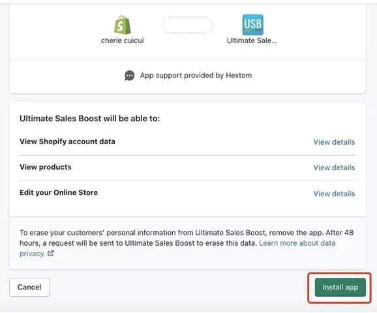The image size is (377, 313).
Task: Click the Cancel button
Action: point(29,287)
